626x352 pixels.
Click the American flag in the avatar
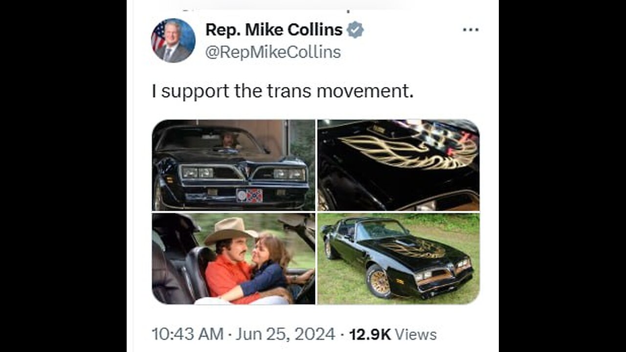158,36
